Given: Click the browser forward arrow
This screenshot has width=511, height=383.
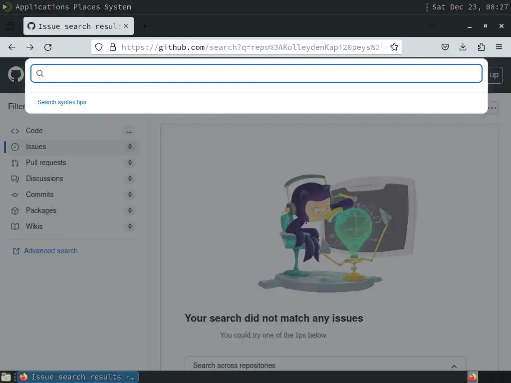Looking at the screenshot, I should pyautogui.click(x=30, y=47).
